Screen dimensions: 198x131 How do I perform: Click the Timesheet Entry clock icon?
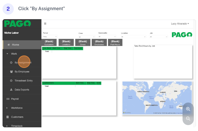click(x=11, y=81)
